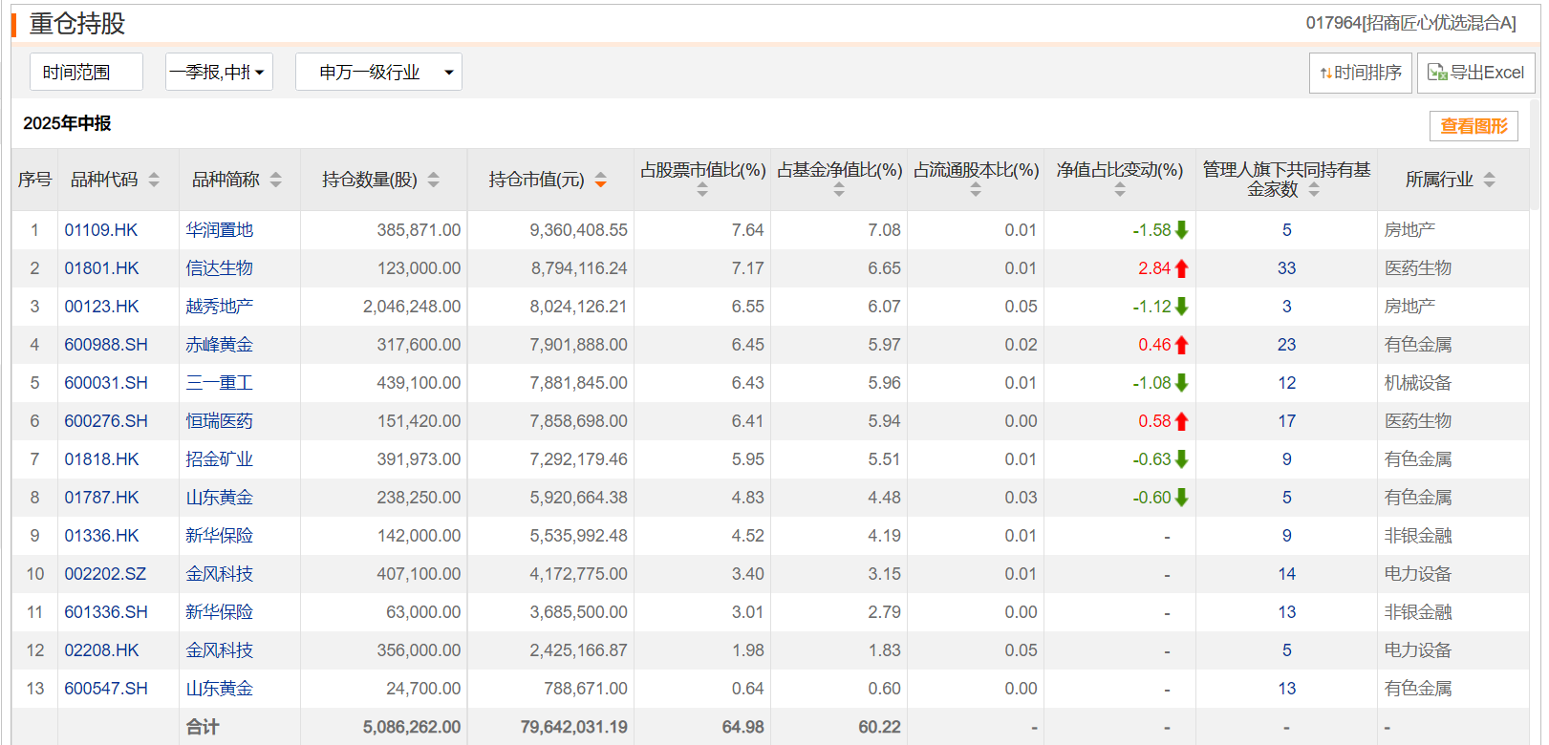Click sort icon under 占基金净值比(%) header
The height and width of the screenshot is (745, 1549).
pos(839,190)
